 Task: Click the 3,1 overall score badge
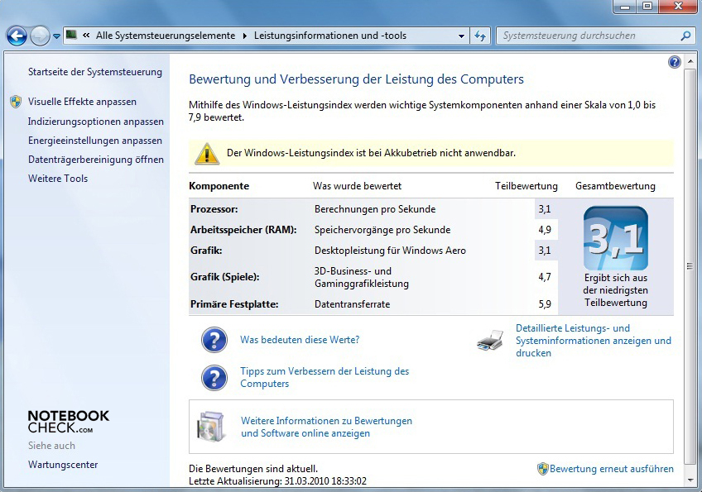click(616, 238)
